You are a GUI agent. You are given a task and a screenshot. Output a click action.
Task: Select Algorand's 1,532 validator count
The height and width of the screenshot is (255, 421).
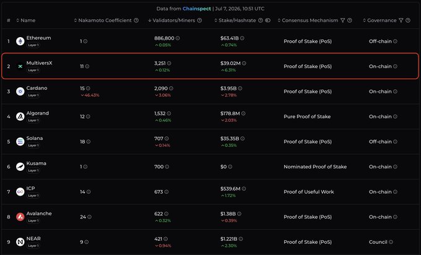[x=160, y=113]
